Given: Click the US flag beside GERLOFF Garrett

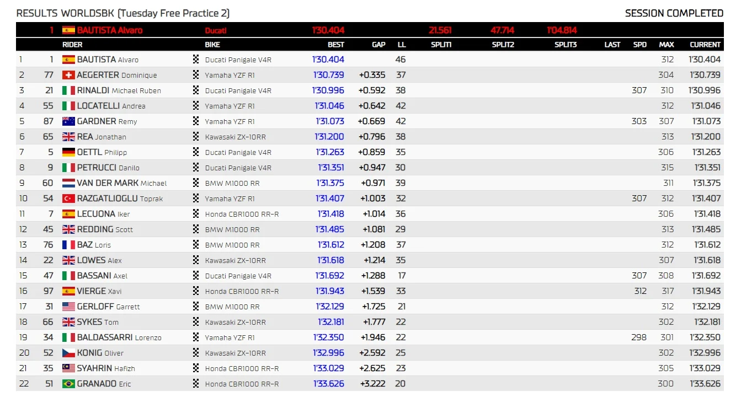Looking at the screenshot, I should pyautogui.click(x=68, y=307).
